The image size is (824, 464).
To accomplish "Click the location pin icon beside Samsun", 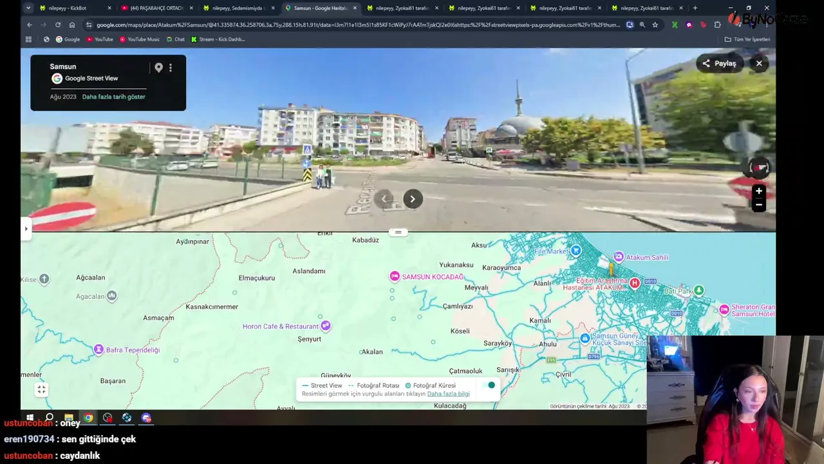I will coord(158,68).
